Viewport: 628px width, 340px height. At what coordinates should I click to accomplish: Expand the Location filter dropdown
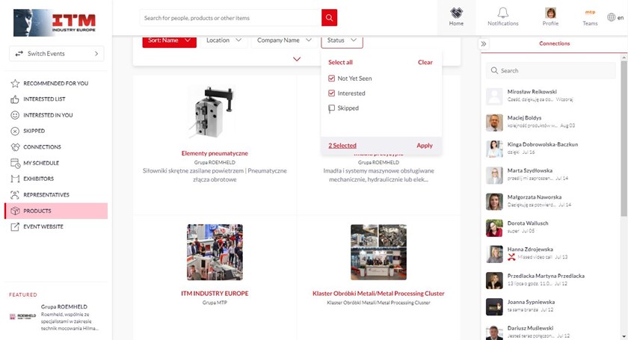[x=224, y=40]
